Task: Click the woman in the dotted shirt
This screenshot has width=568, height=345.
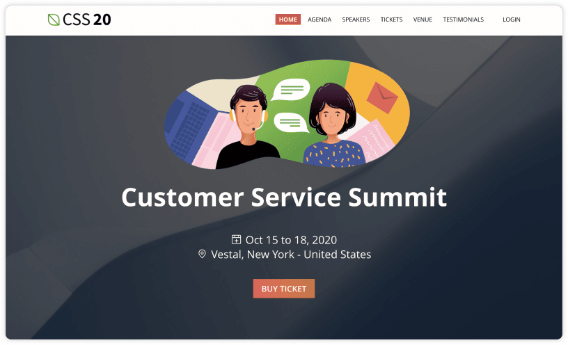Action: point(333,125)
